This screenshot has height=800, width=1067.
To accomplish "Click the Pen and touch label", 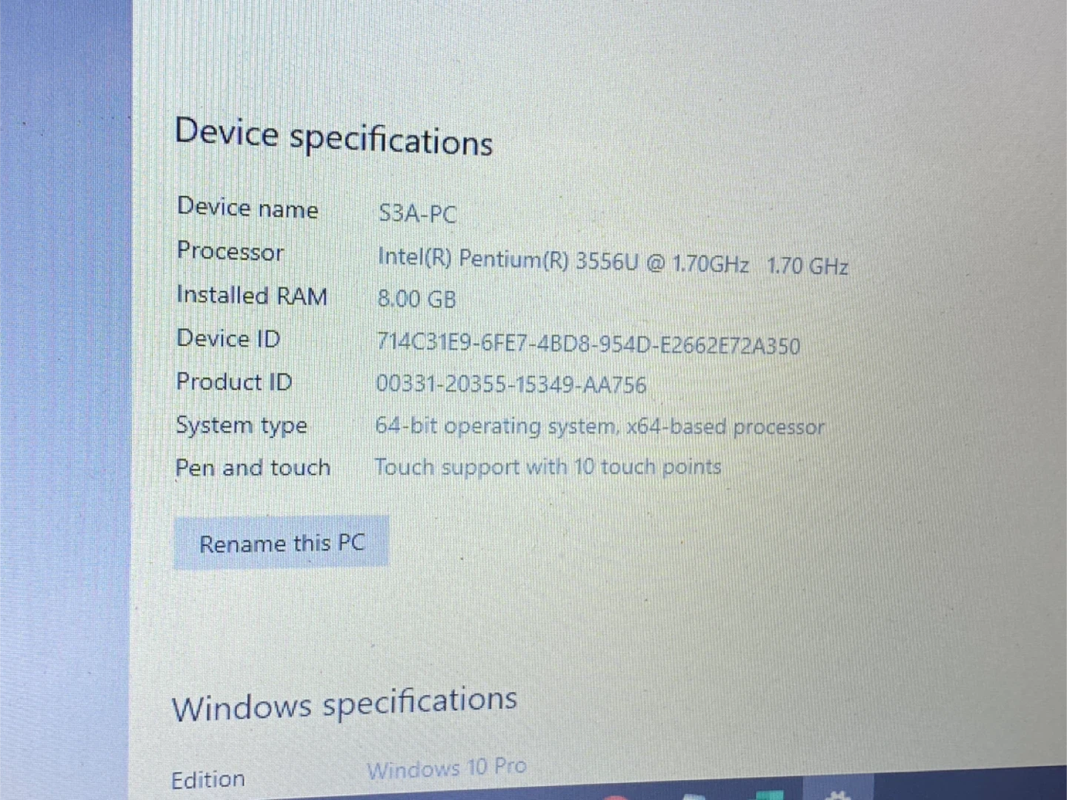I will coord(253,467).
